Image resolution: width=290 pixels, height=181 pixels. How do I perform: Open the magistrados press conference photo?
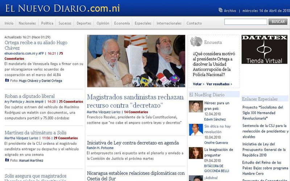click(x=136, y=61)
